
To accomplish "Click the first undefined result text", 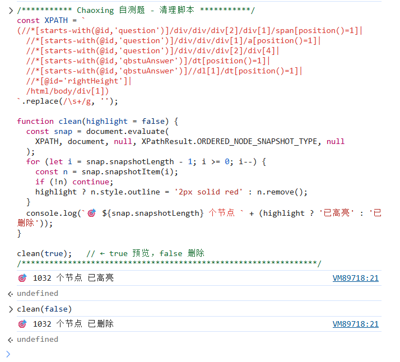I will [x=37, y=294].
